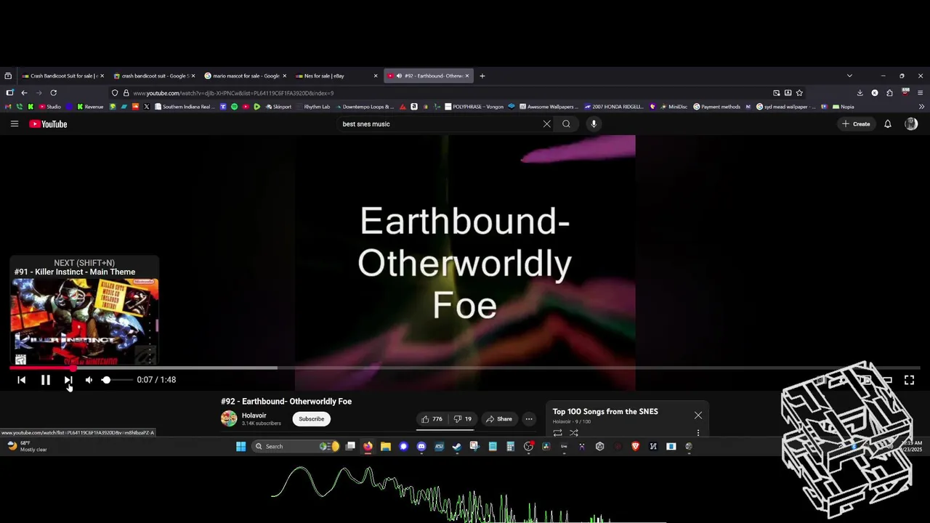Open the Revenue bookmark
The height and width of the screenshot is (523, 930).
pyautogui.click(x=90, y=107)
